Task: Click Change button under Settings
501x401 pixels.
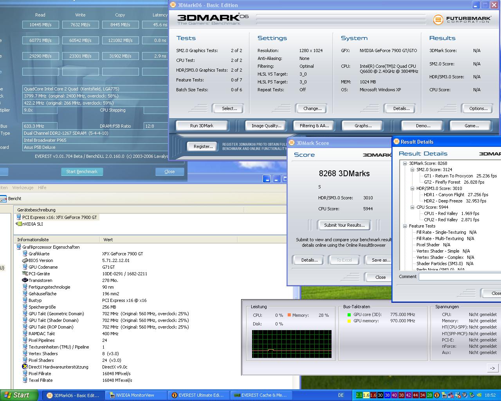Action: pyautogui.click(x=312, y=108)
